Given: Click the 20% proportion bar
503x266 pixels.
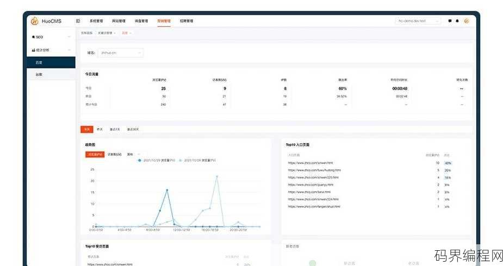Looking at the screenshot, I should point(448,170).
